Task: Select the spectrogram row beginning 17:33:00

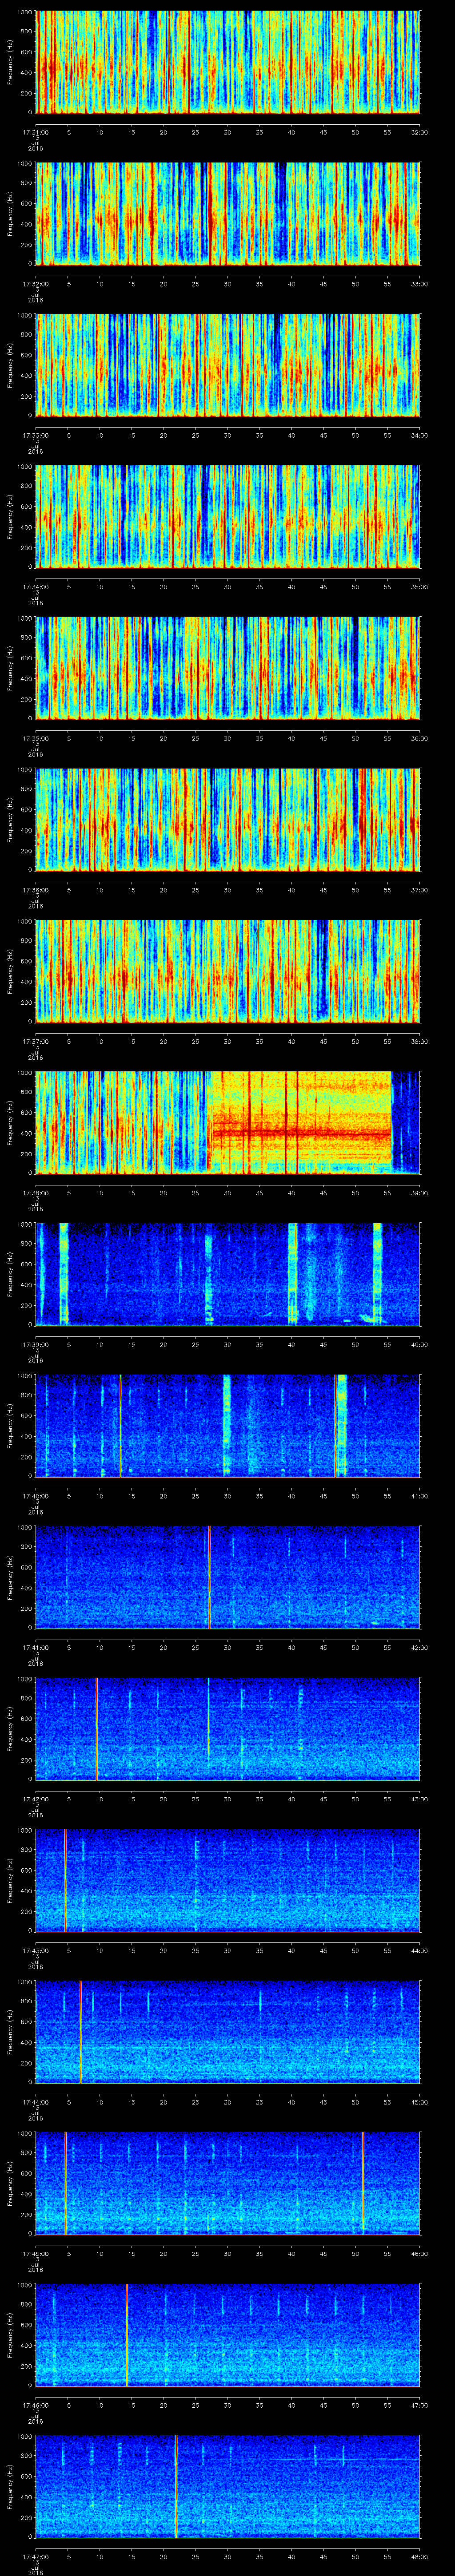Action: click(228, 365)
